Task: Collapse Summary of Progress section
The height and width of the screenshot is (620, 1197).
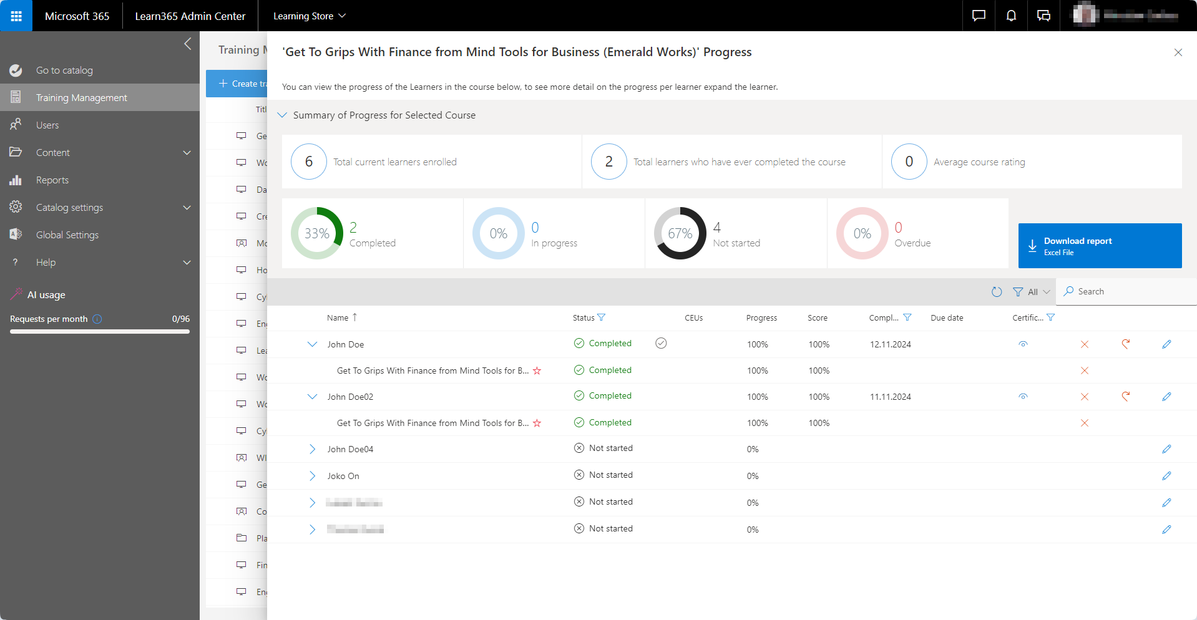Action: click(282, 115)
